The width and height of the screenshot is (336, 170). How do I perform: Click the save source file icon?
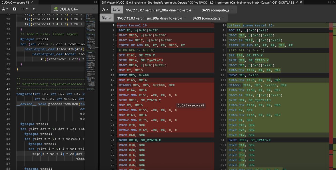pos(15,9)
